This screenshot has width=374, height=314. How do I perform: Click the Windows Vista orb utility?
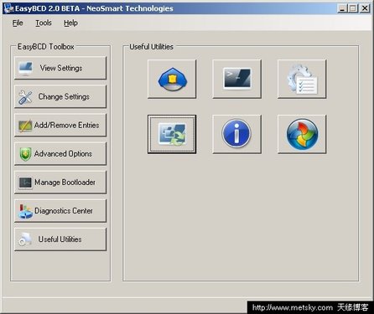click(x=302, y=134)
